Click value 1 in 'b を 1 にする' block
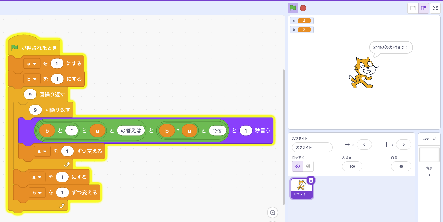443x222 pixels. click(57, 79)
